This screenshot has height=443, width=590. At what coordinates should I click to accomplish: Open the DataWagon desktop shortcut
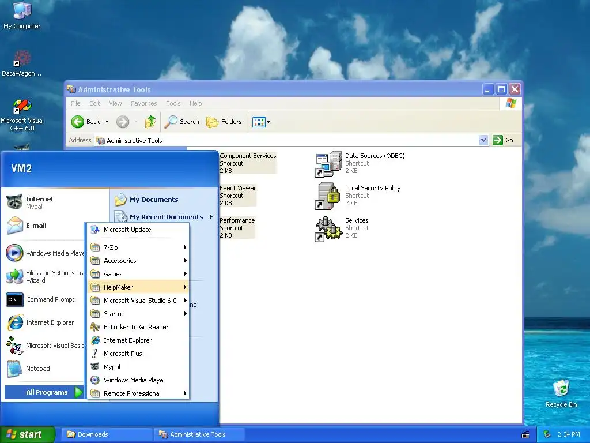coord(22,63)
